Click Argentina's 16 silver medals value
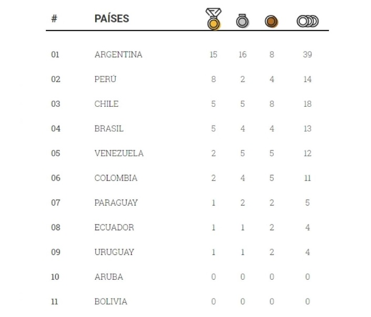This screenshot has width=371, height=317. click(x=243, y=54)
